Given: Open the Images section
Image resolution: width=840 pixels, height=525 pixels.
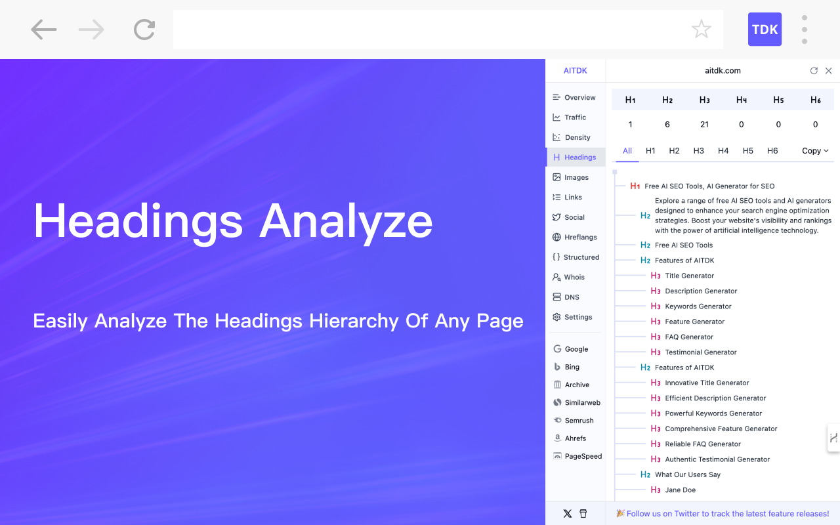Looking at the screenshot, I should (x=575, y=177).
